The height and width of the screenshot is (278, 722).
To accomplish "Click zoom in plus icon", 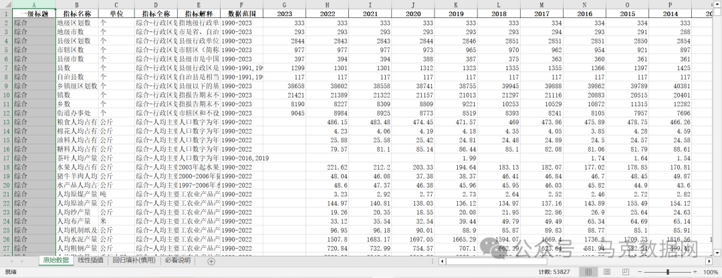I will point(695,272).
